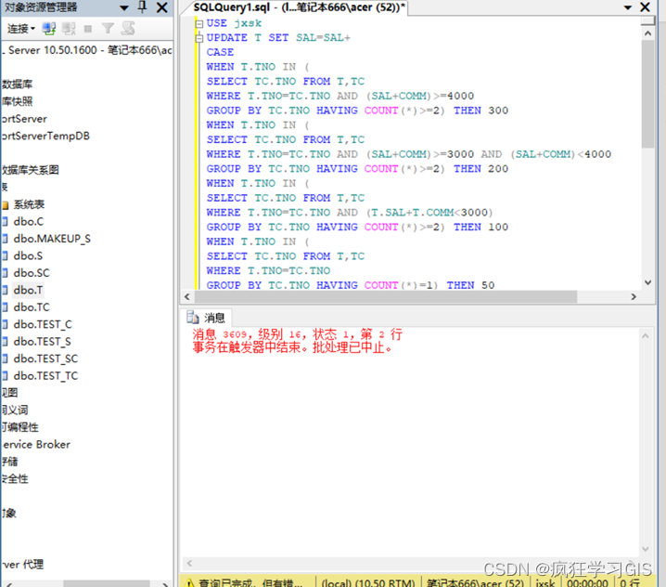Select table dbo.MAKEUP_S

click(x=52, y=239)
